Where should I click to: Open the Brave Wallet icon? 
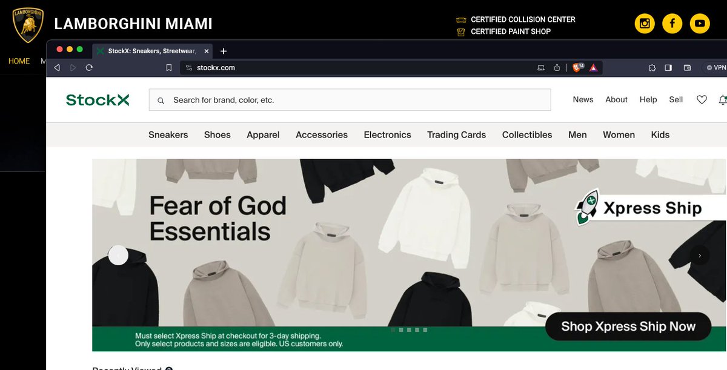pyautogui.click(x=688, y=68)
